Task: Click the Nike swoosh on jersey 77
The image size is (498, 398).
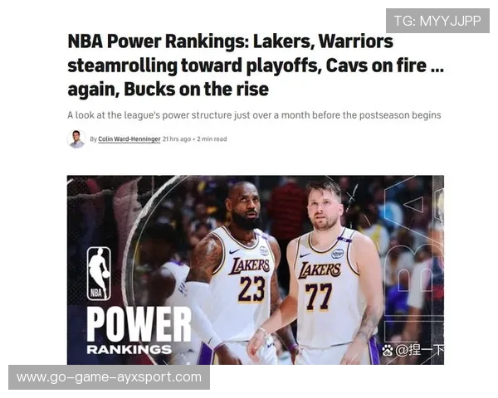Action: 305,255
